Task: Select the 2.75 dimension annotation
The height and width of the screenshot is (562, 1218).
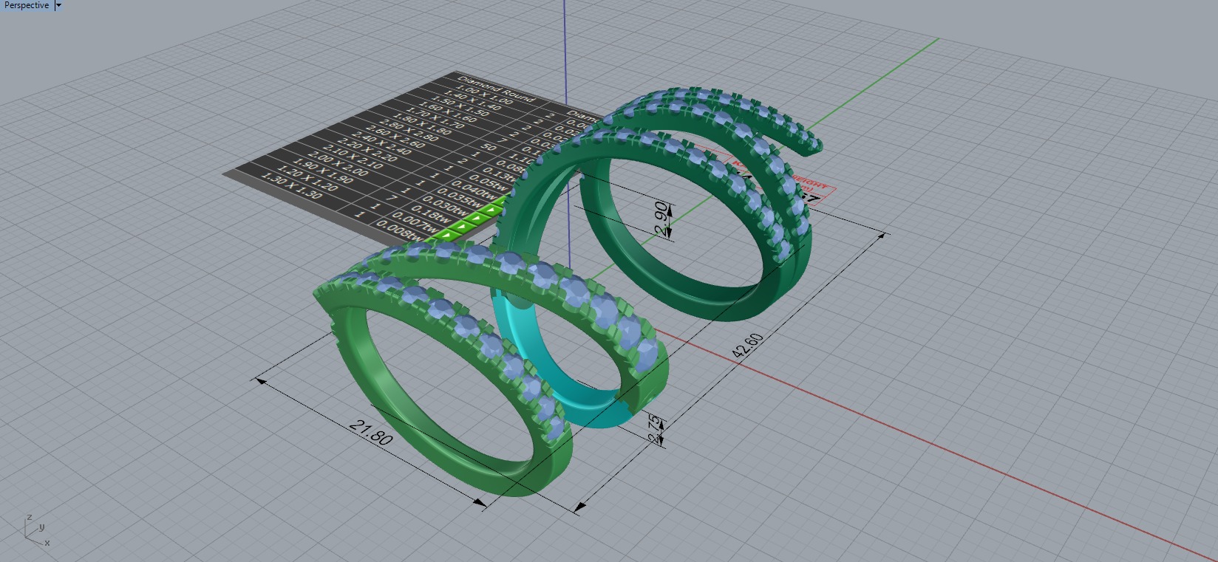Action: pos(654,431)
